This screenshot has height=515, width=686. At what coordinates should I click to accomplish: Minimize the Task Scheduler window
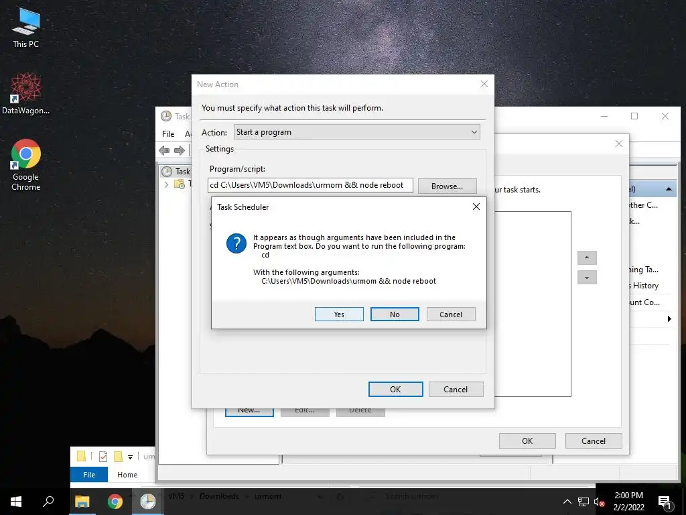pyautogui.click(x=604, y=116)
